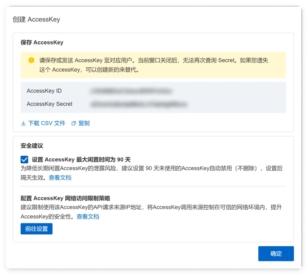The height and width of the screenshot is (275, 308).
Task: Click the 安全建议 section heading
Action: coord(32,146)
